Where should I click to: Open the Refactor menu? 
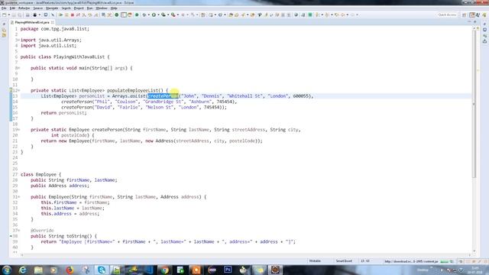click(24, 8)
